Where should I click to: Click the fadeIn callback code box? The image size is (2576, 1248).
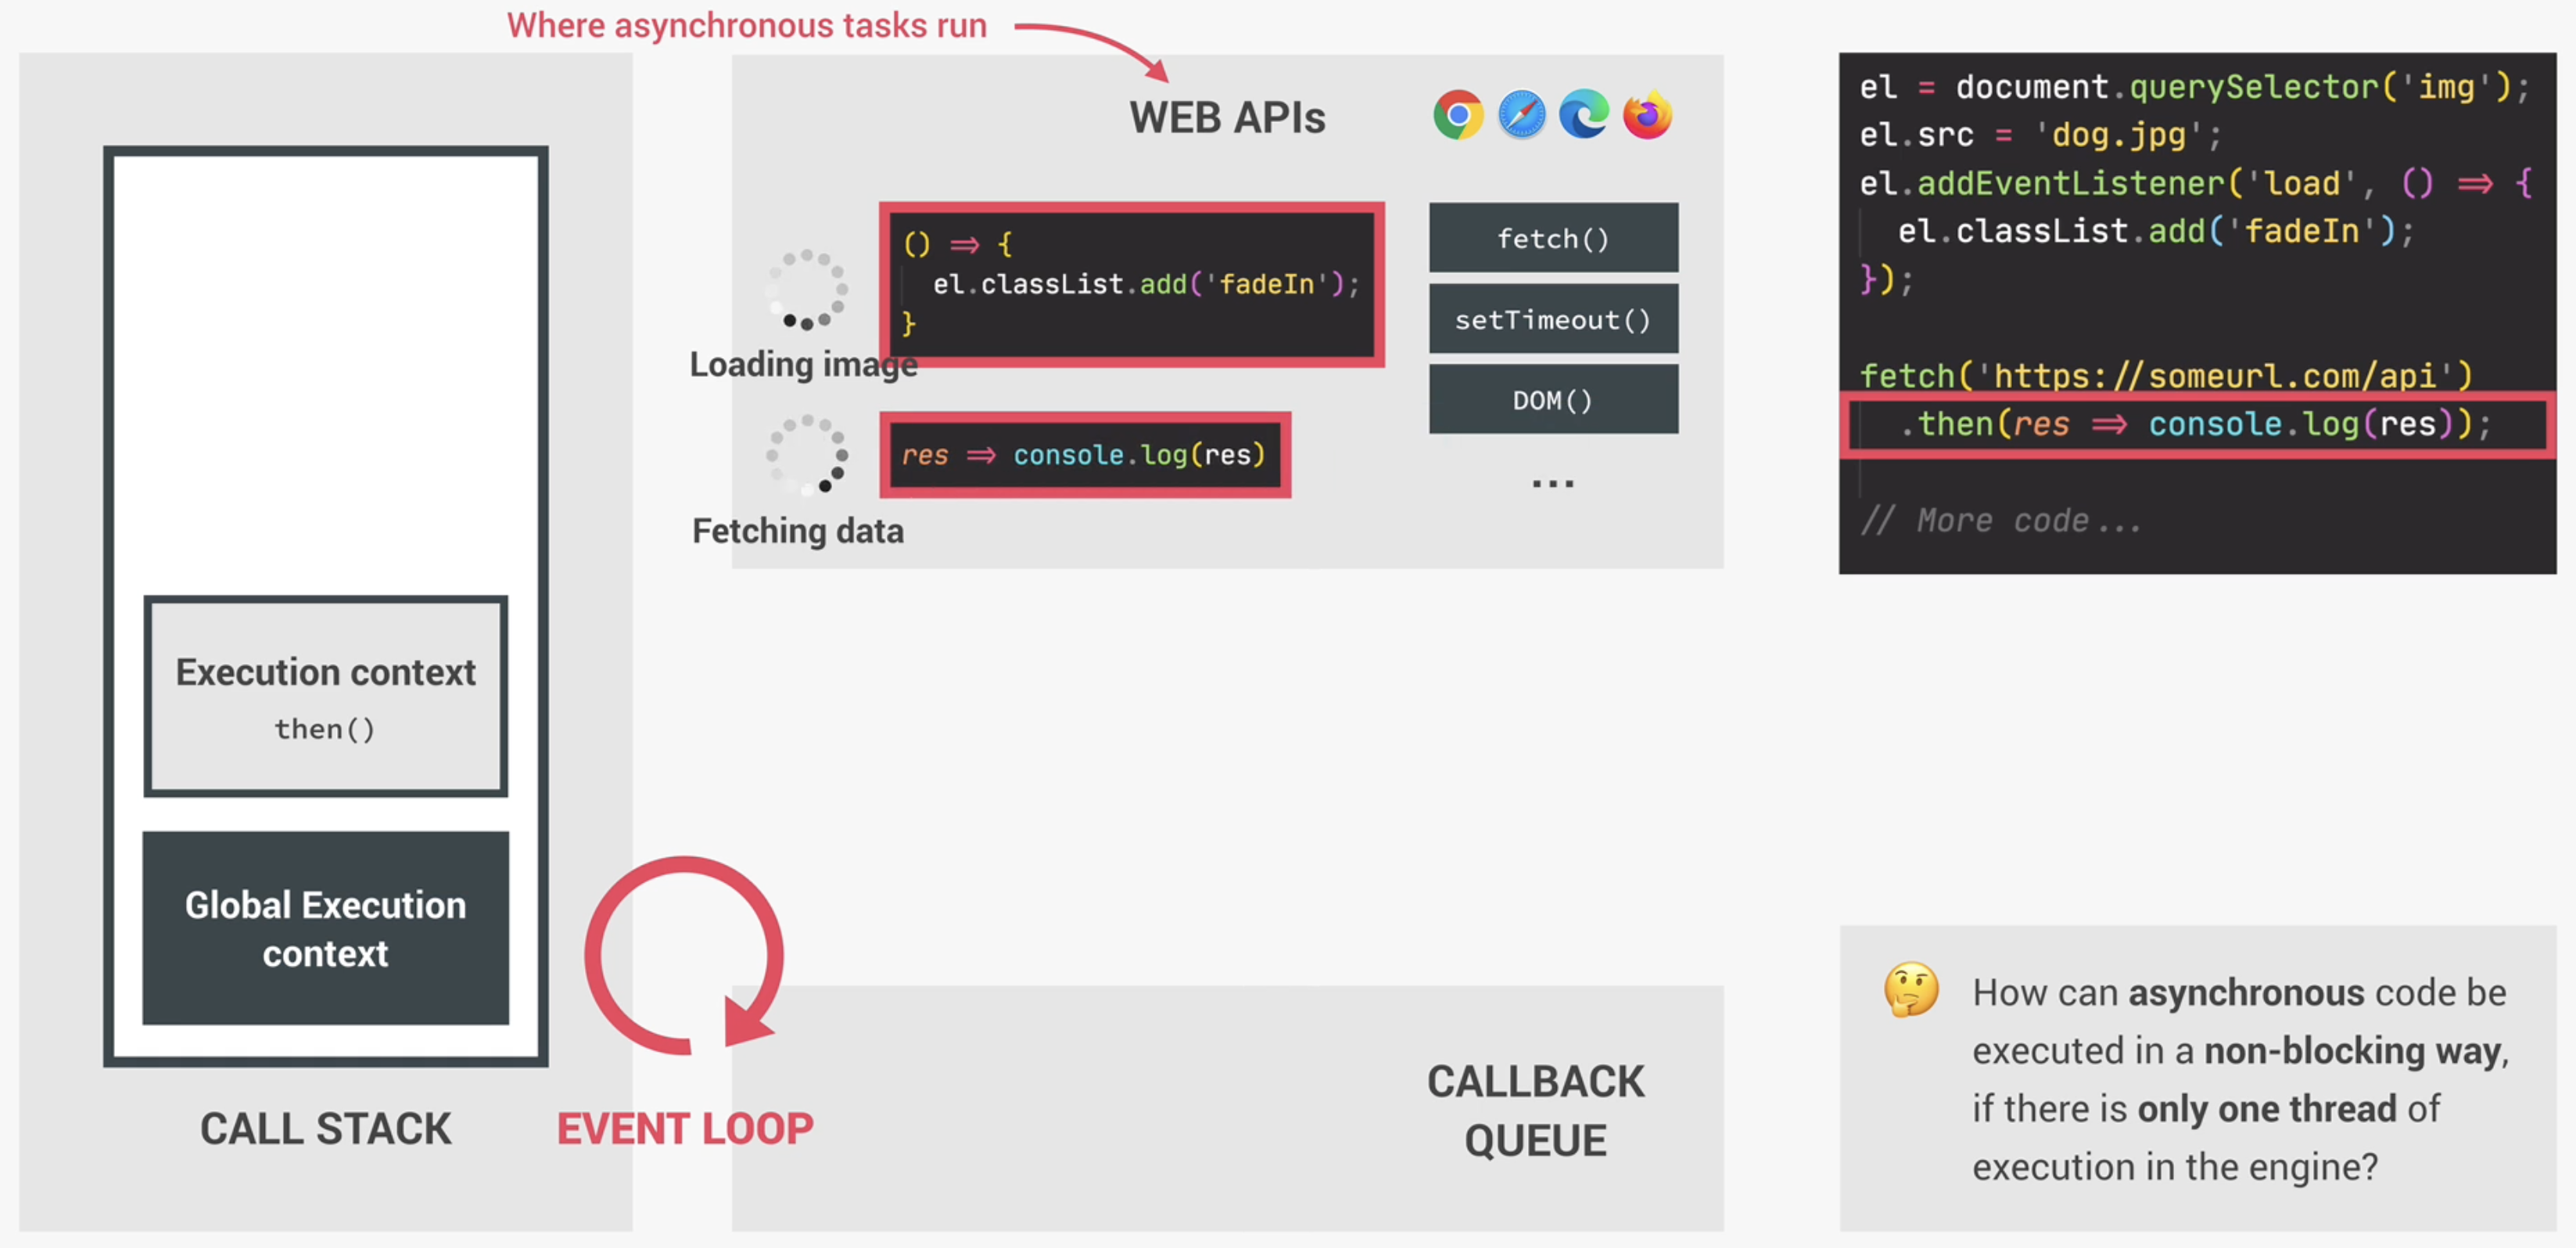click(1131, 285)
